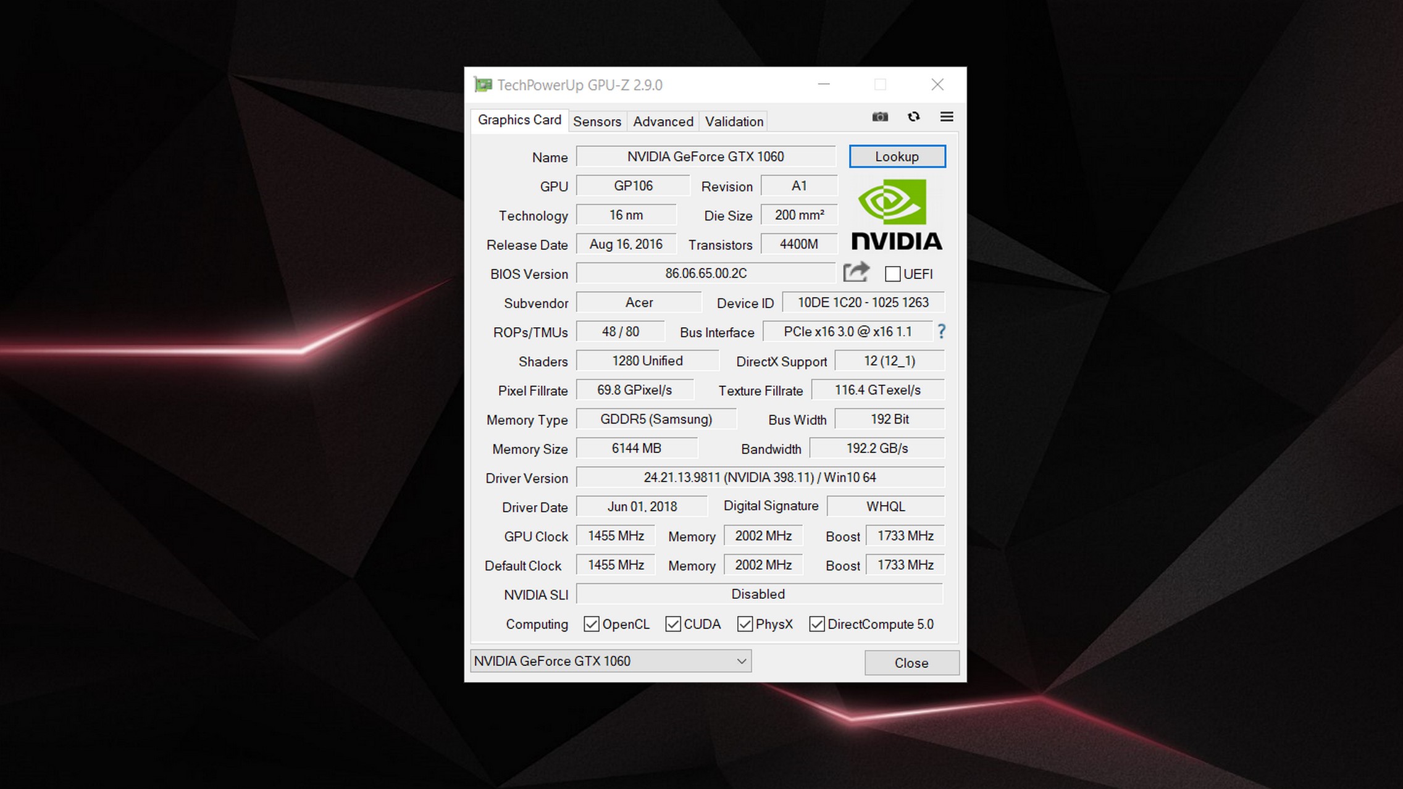1403x789 pixels.
Task: Click the Lookup button
Action: [x=897, y=156]
